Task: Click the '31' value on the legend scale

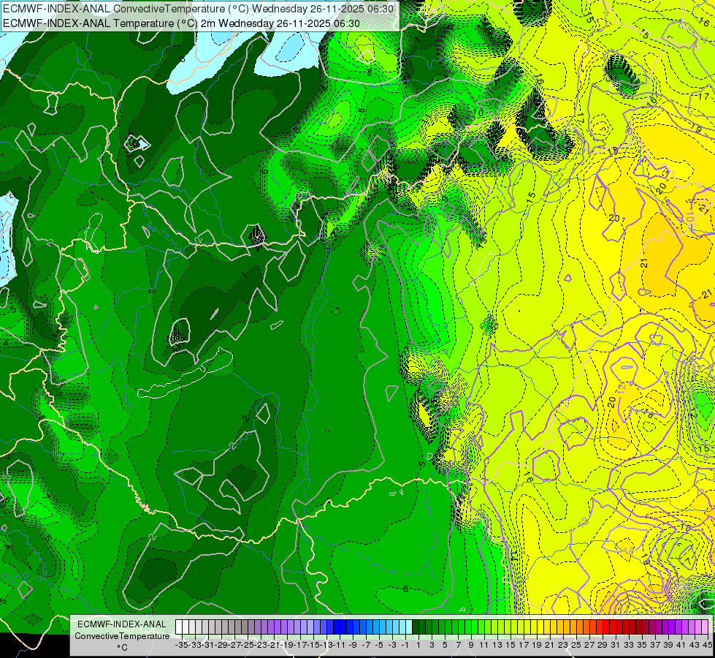Action: click(x=616, y=645)
